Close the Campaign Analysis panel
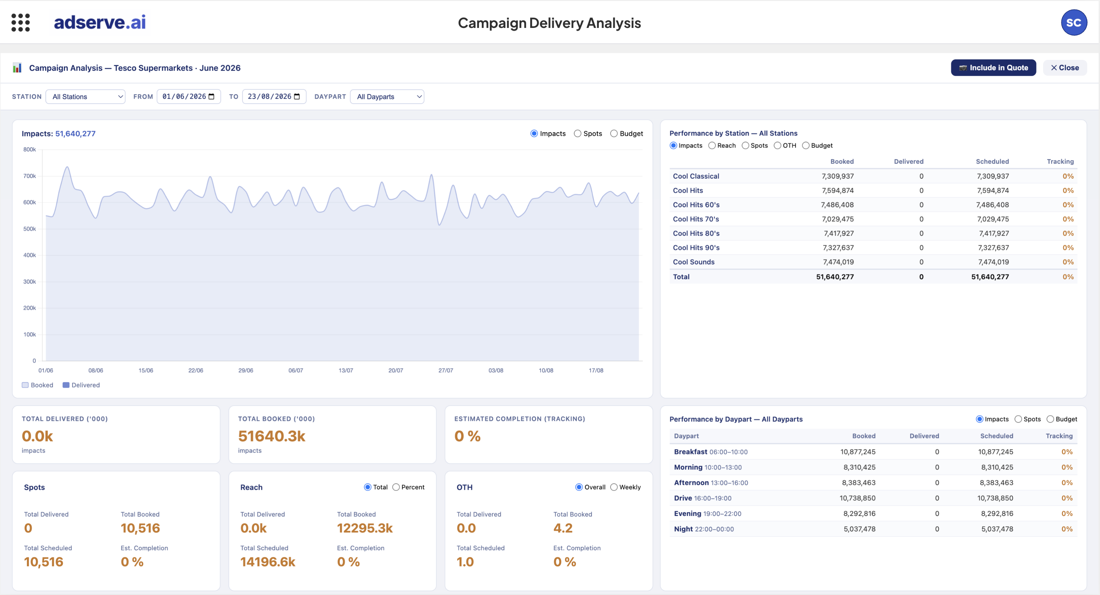The image size is (1100, 595). [1065, 68]
